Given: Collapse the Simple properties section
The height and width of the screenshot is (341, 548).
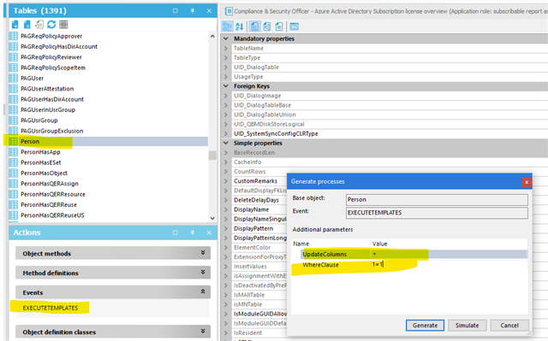Looking at the screenshot, I should [226, 143].
